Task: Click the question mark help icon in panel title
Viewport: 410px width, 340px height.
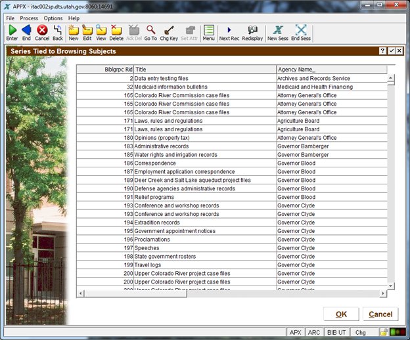Action: tap(382, 51)
